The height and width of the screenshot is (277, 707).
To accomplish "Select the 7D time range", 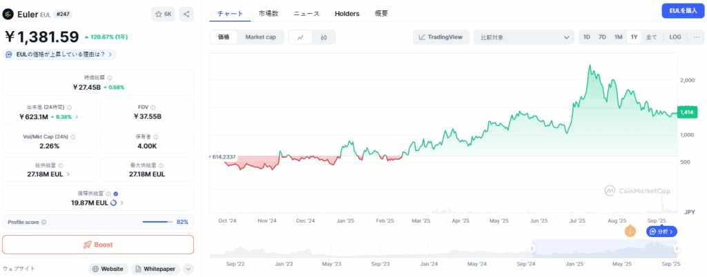I will (602, 37).
